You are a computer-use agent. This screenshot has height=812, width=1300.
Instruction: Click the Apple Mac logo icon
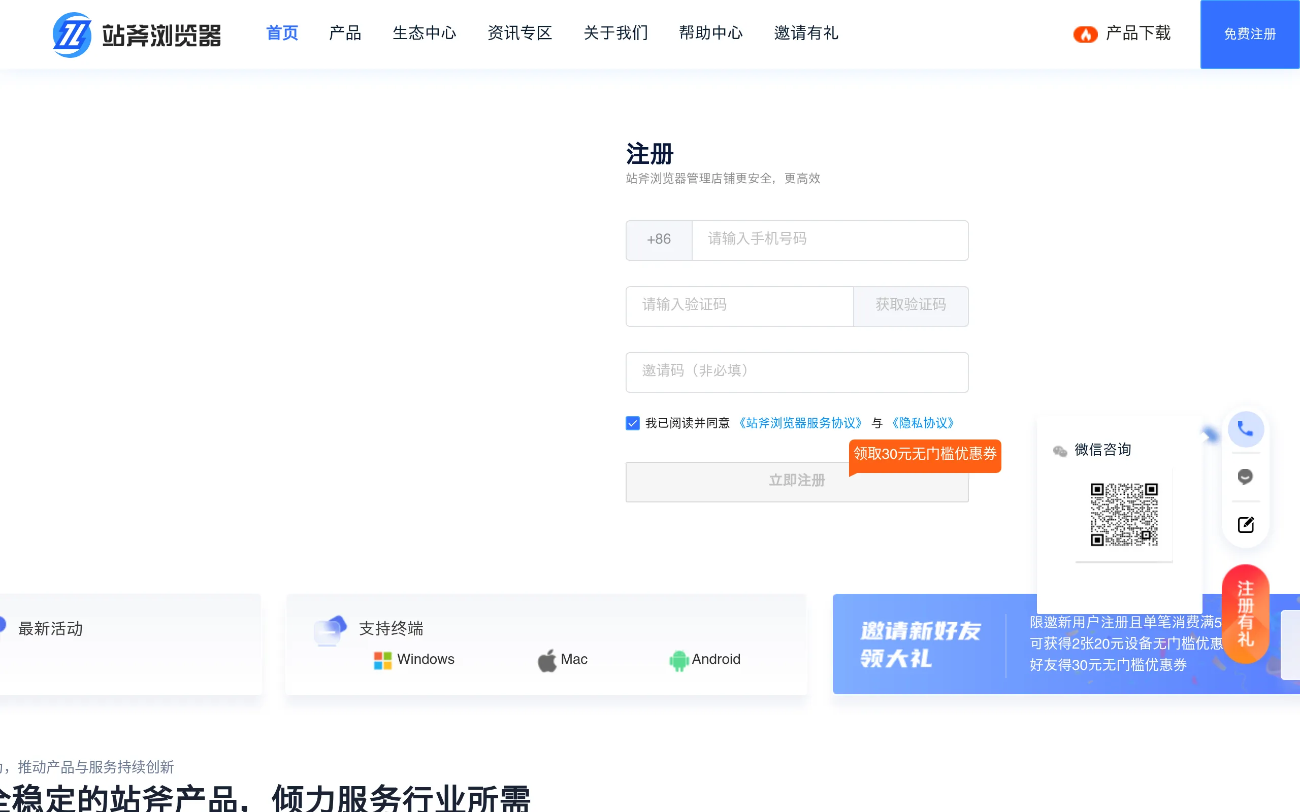pyautogui.click(x=547, y=660)
